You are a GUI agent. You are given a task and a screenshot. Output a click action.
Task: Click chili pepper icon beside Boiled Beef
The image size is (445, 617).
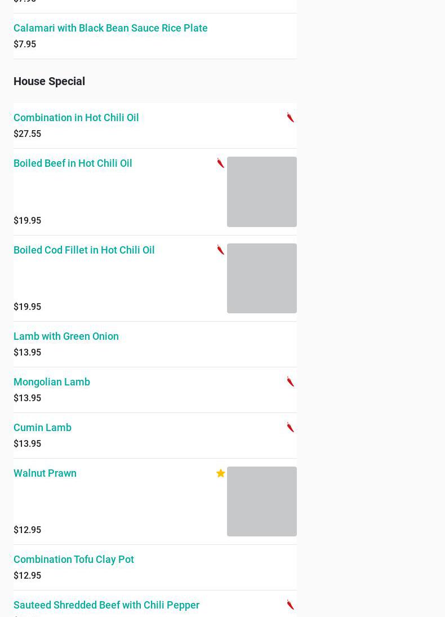click(221, 163)
